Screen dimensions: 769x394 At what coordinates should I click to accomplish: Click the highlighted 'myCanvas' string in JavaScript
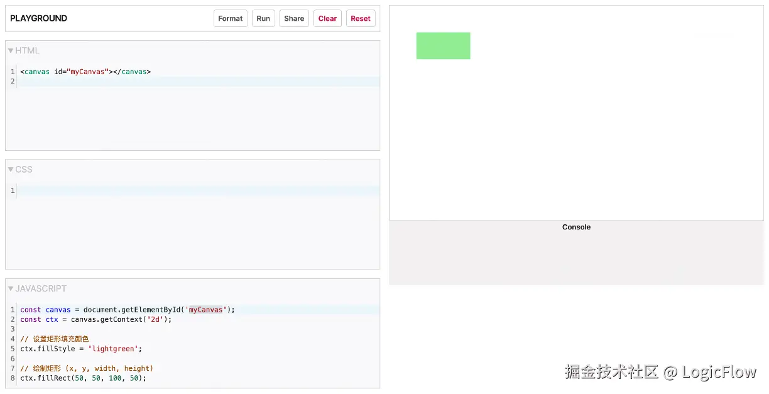pyautogui.click(x=205, y=310)
